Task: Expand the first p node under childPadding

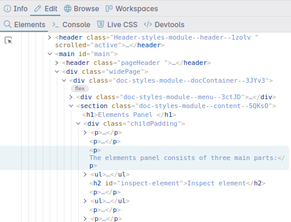Action: [x=85, y=132]
